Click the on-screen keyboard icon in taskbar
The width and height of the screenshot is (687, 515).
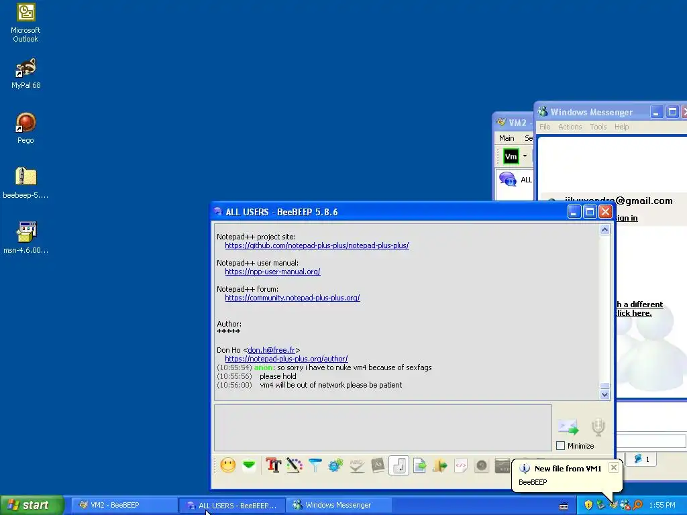click(564, 506)
